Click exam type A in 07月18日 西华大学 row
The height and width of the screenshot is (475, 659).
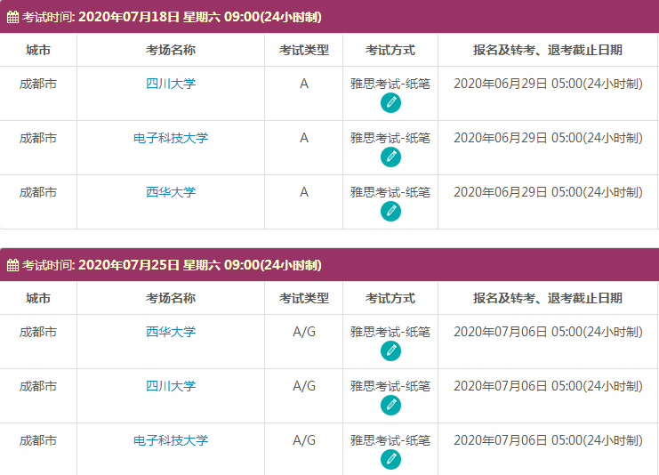304,192
